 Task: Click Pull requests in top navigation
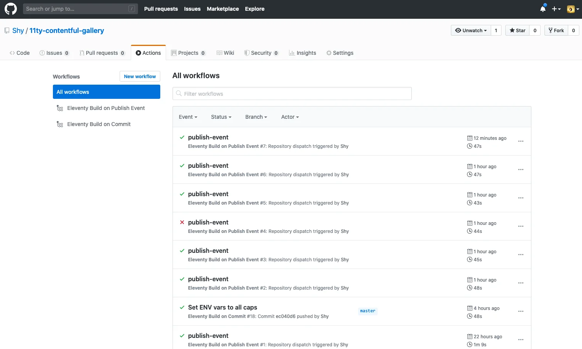pyautogui.click(x=161, y=9)
